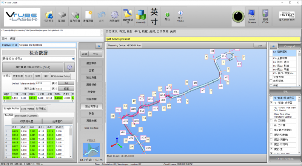Open the 保证 menu
The image size is (302, 166).
(x=13, y=38)
